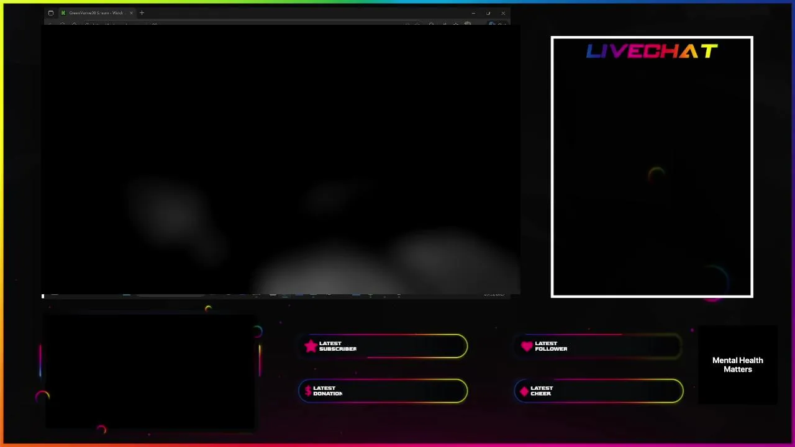The height and width of the screenshot is (447, 795).
Task: Close the GreenVortex98 Stream tab
Action: click(x=131, y=13)
